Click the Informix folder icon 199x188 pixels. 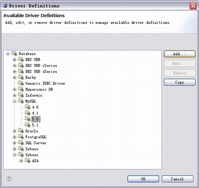(21, 95)
